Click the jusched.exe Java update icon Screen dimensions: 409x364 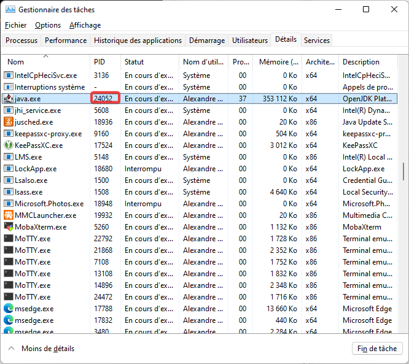pyautogui.click(x=9, y=122)
